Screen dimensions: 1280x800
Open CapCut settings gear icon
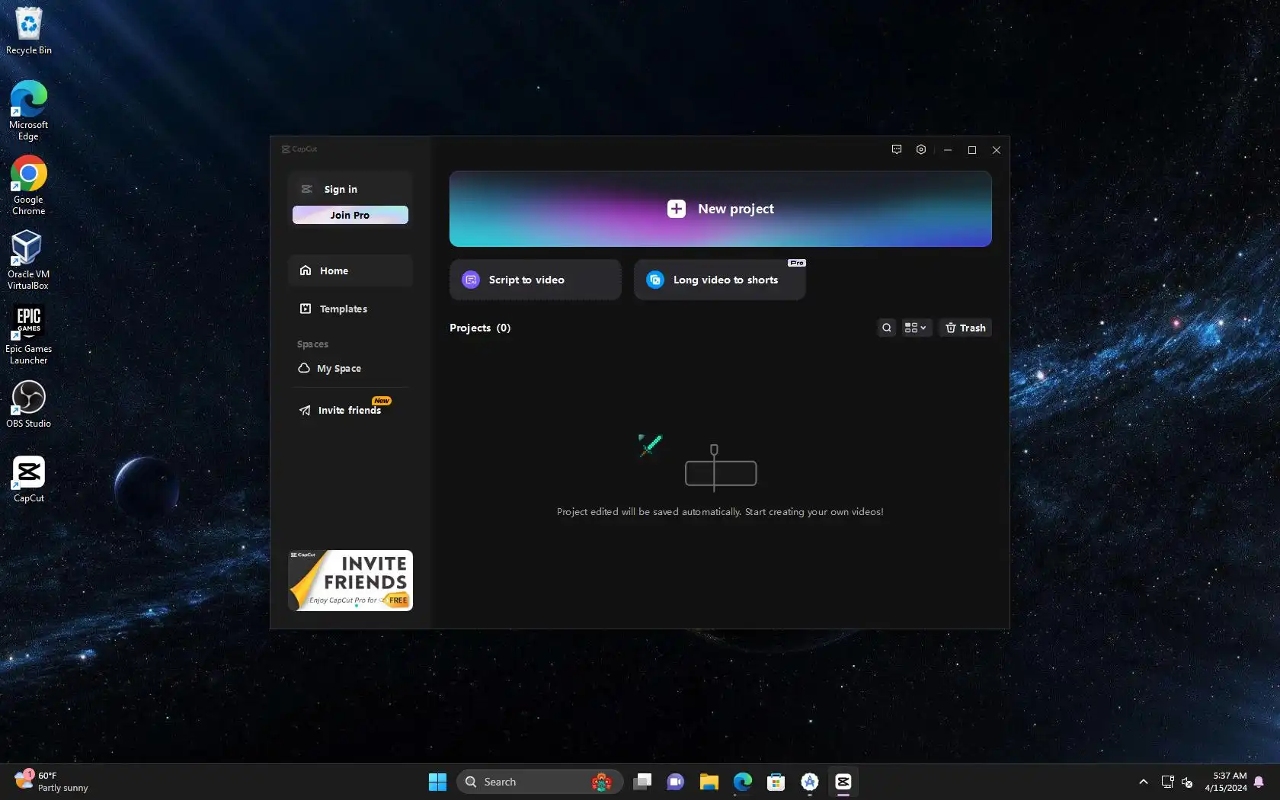click(921, 149)
